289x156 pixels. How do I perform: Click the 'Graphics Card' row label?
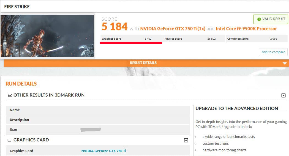(21, 151)
